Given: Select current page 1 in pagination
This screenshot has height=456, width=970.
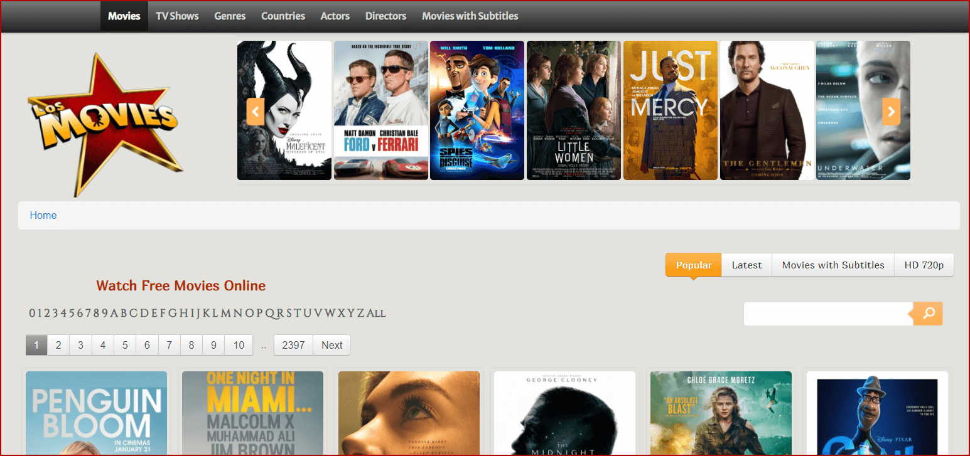Looking at the screenshot, I should tap(36, 345).
